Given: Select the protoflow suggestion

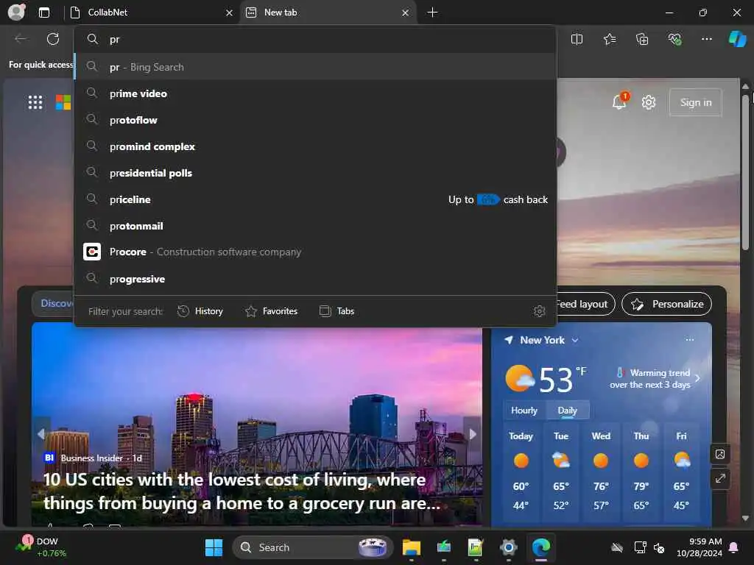Looking at the screenshot, I should 315,120.
